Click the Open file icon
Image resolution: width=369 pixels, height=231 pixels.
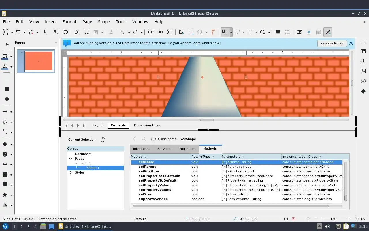pos(18,32)
